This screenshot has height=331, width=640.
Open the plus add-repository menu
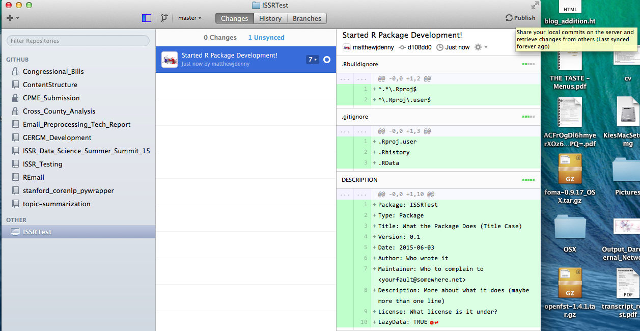[x=13, y=18]
